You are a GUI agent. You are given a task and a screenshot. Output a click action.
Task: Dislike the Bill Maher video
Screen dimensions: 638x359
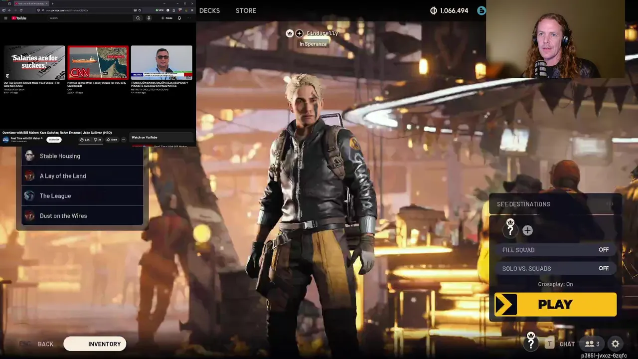(x=97, y=140)
